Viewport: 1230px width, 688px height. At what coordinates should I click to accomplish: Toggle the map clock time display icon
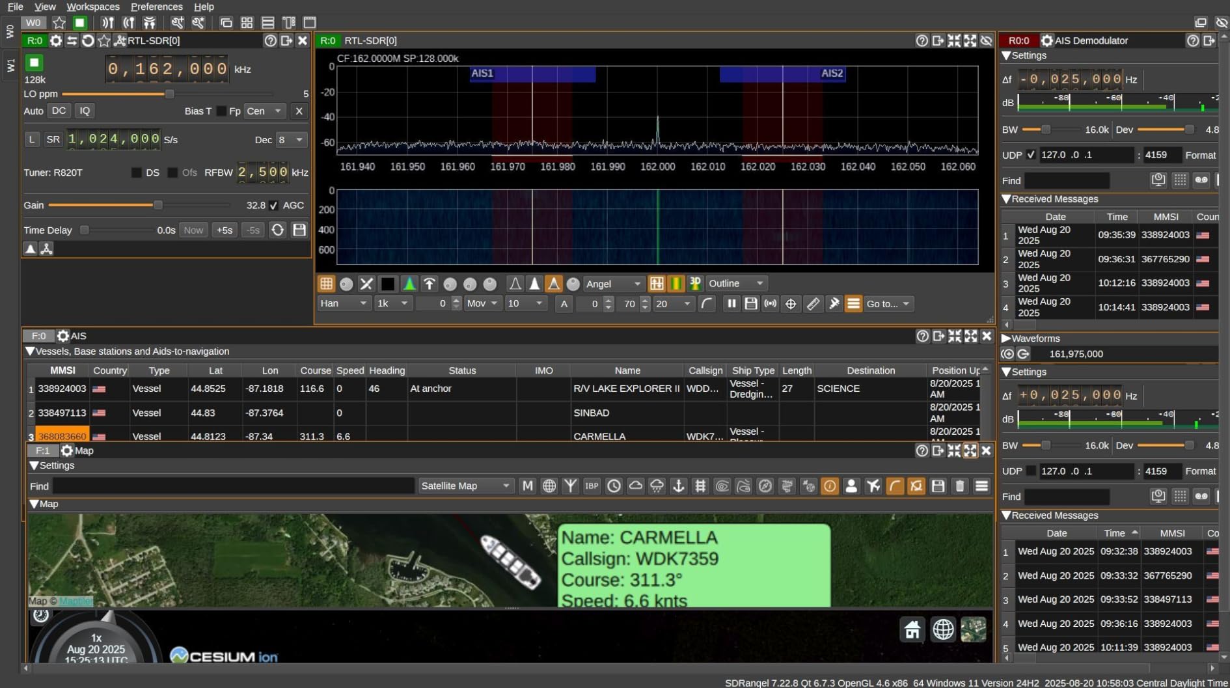pos(614,486)
